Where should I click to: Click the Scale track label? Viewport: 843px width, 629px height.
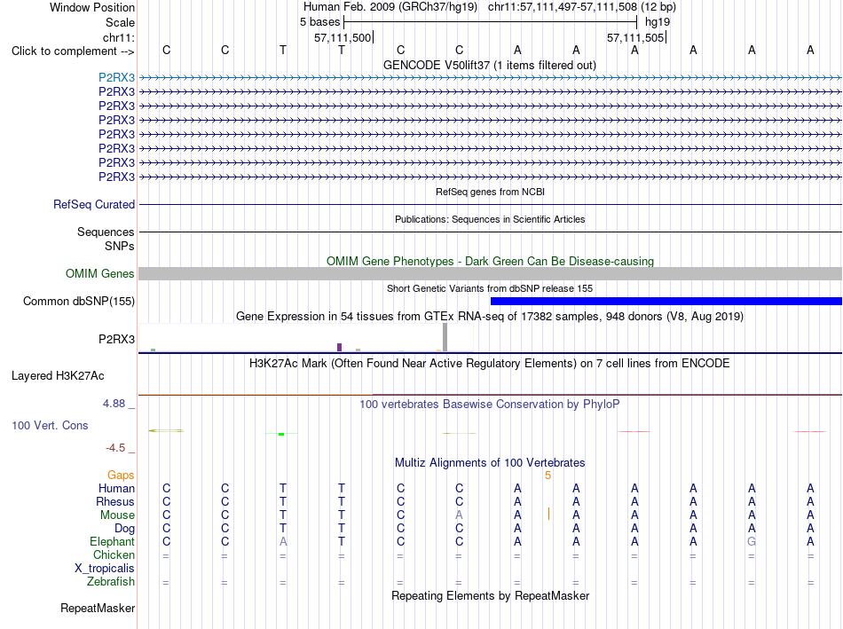[120, 22]
